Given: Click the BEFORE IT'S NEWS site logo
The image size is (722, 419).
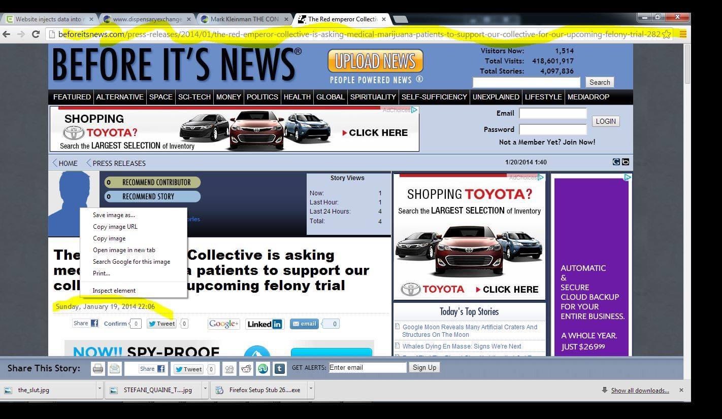Looking at the screenshot, I should tap(177, 66).
